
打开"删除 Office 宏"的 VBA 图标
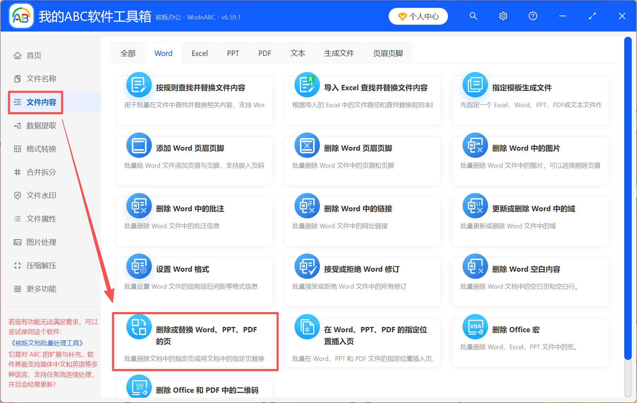pyautogui.click(x=475, y=327)
